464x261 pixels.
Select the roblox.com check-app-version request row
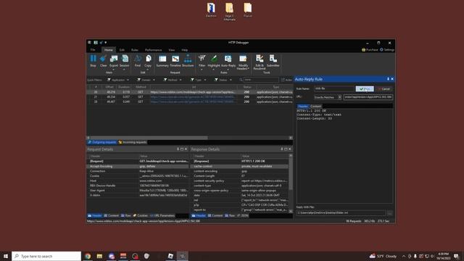[189, 92]
